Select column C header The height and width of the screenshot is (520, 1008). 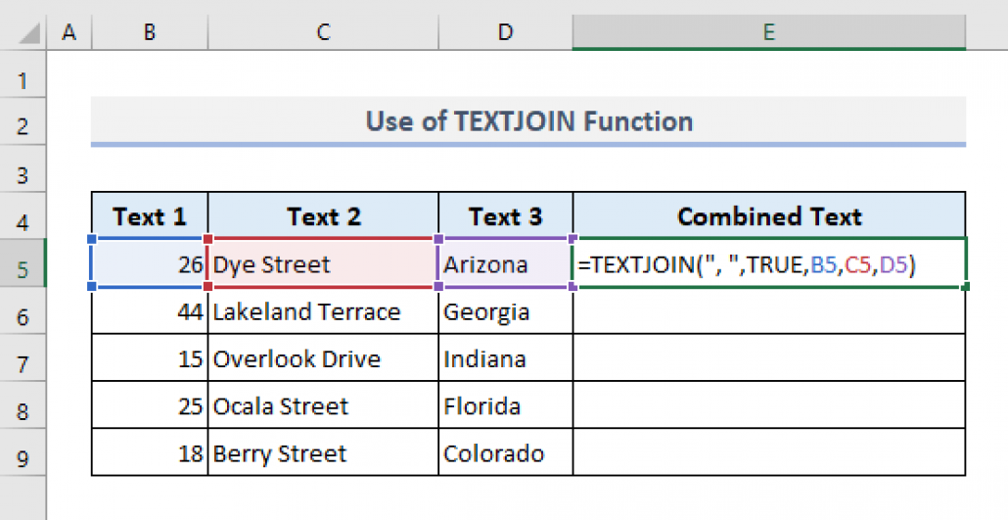click(x=323, y=32)
